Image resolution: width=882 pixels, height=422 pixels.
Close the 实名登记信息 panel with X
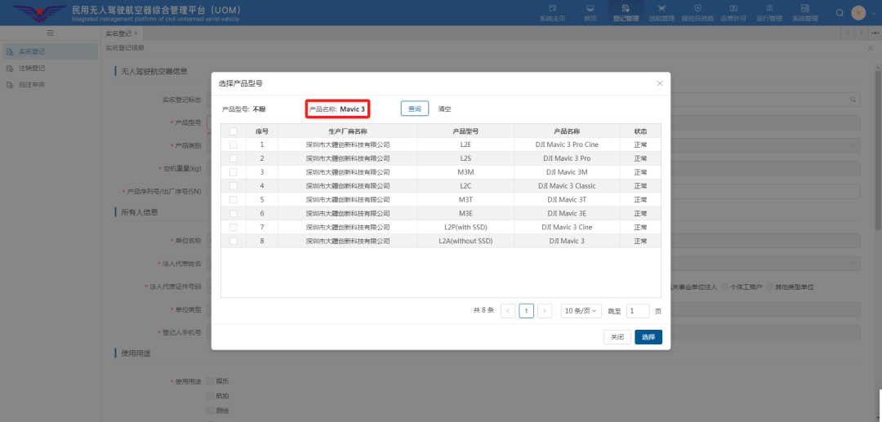pyautogui.click(x=871, y=48)
